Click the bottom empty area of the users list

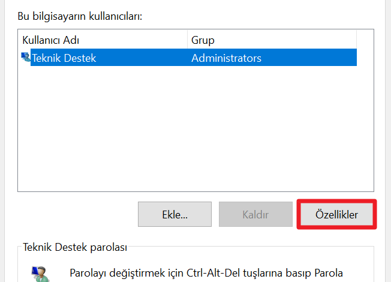click(195, 177)
